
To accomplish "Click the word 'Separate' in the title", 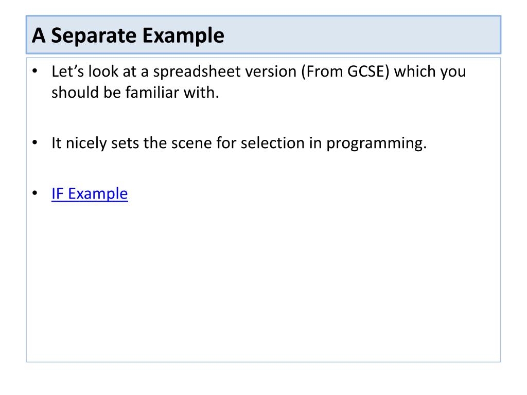I will 94,35.
